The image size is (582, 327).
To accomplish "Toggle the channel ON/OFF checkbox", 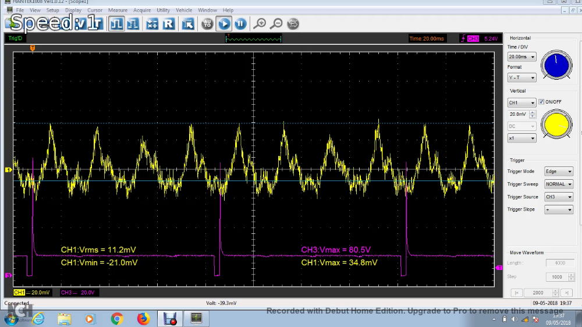I will coord(541,102).
